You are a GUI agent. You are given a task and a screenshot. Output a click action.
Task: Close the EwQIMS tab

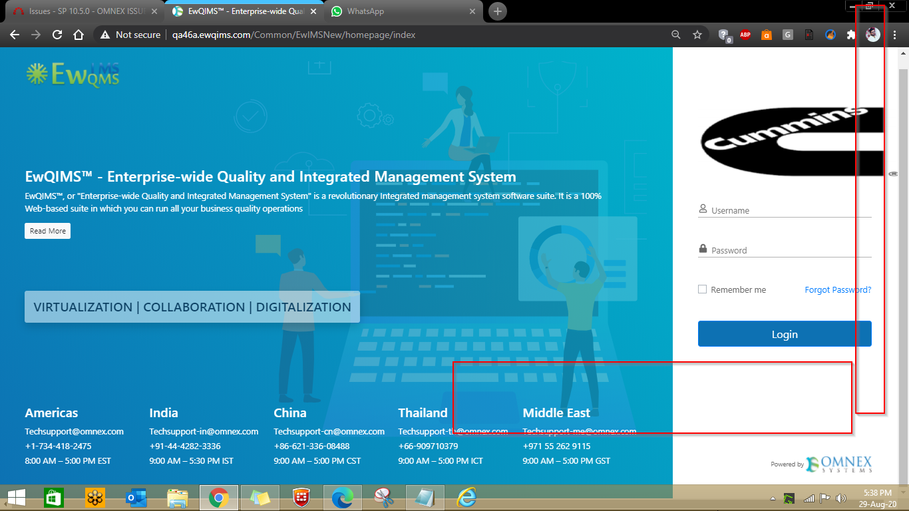tap(313, 11)
